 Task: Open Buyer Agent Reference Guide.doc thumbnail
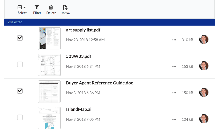tap(49, 92)
